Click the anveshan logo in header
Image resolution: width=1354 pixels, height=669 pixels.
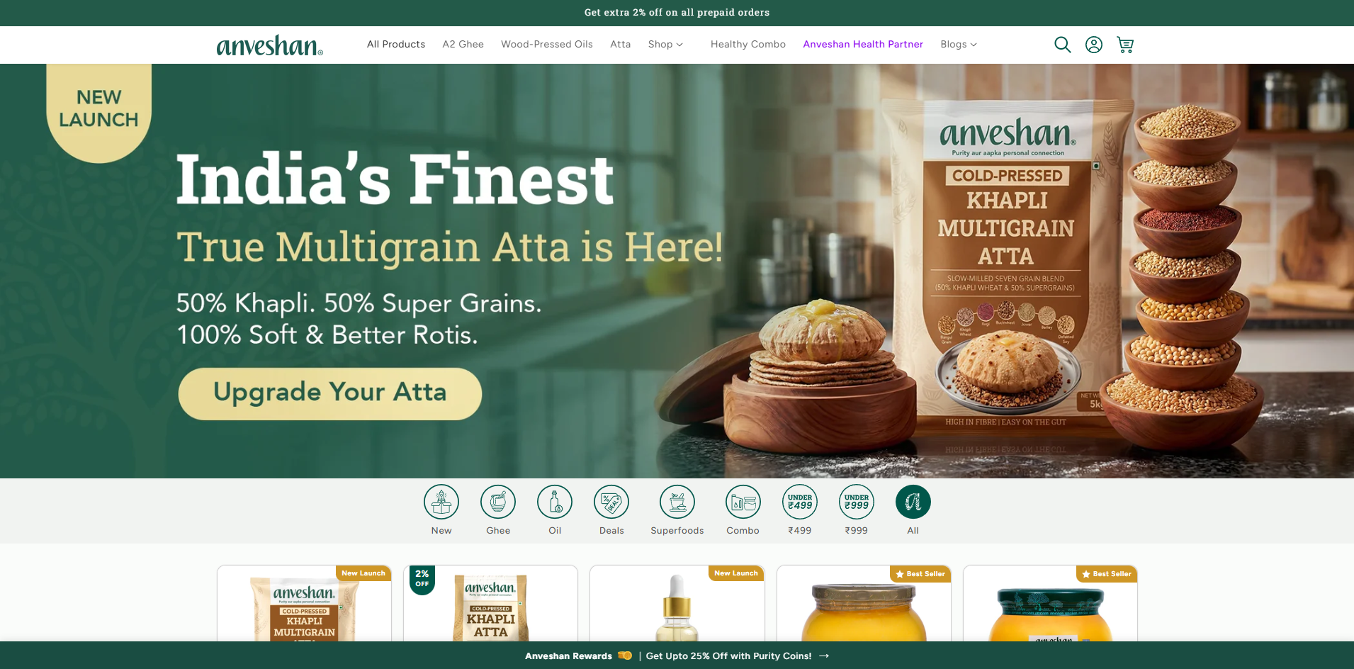tap(270, 45)
